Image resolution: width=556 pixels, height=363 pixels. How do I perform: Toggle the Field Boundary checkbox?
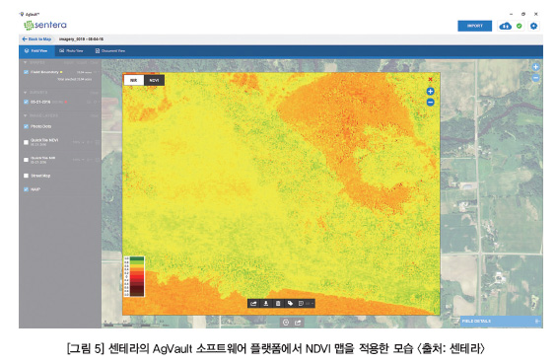26,72
